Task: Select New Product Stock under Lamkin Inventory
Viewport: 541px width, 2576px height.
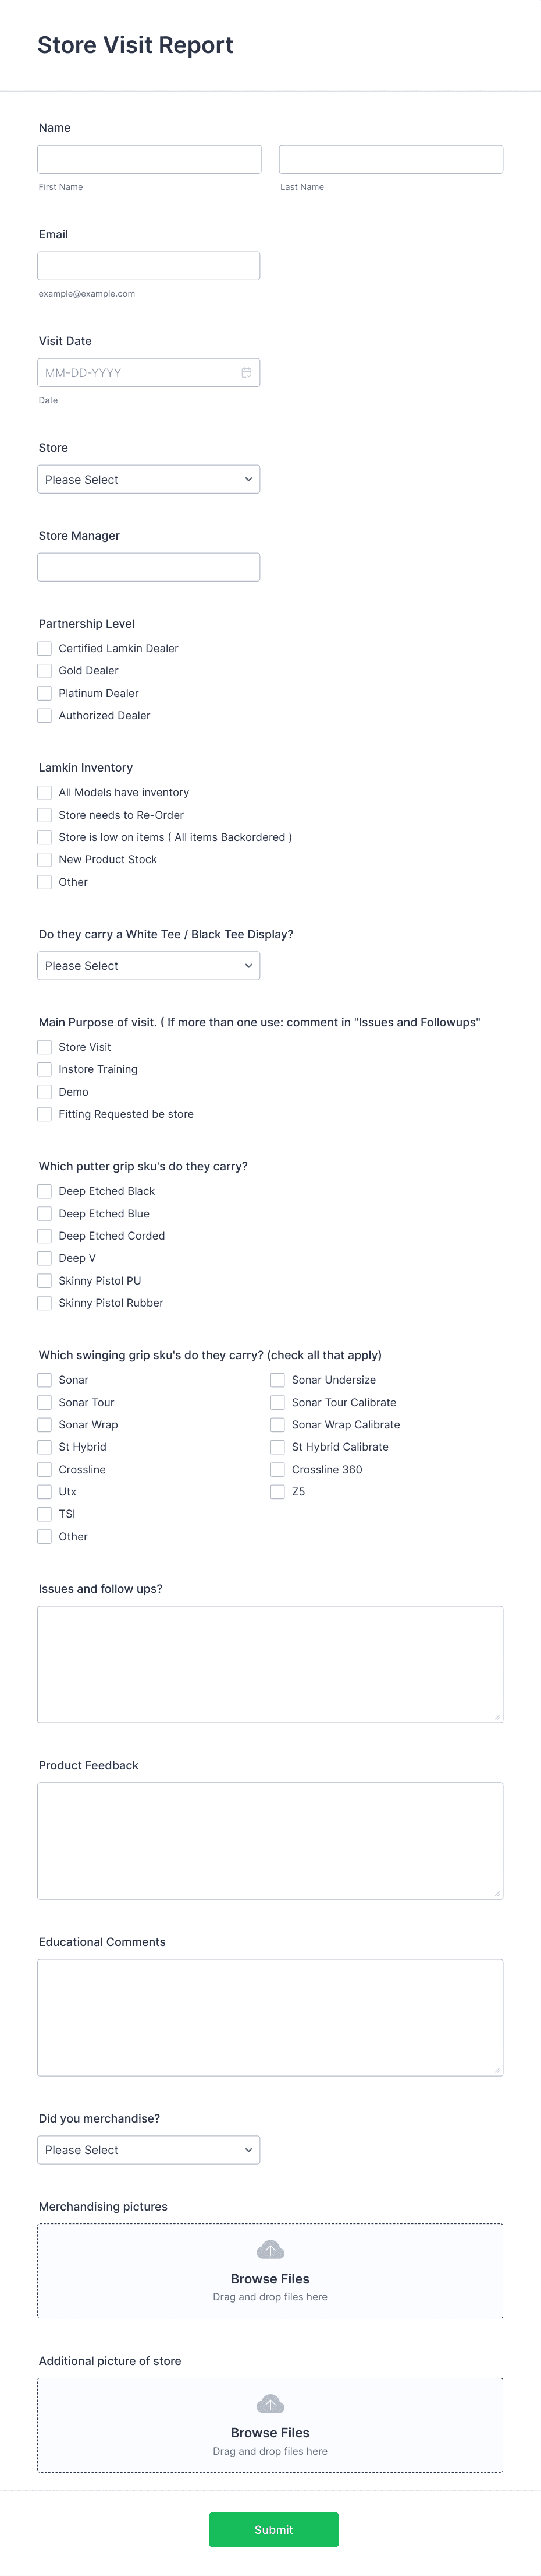Action: coord(44,859)
